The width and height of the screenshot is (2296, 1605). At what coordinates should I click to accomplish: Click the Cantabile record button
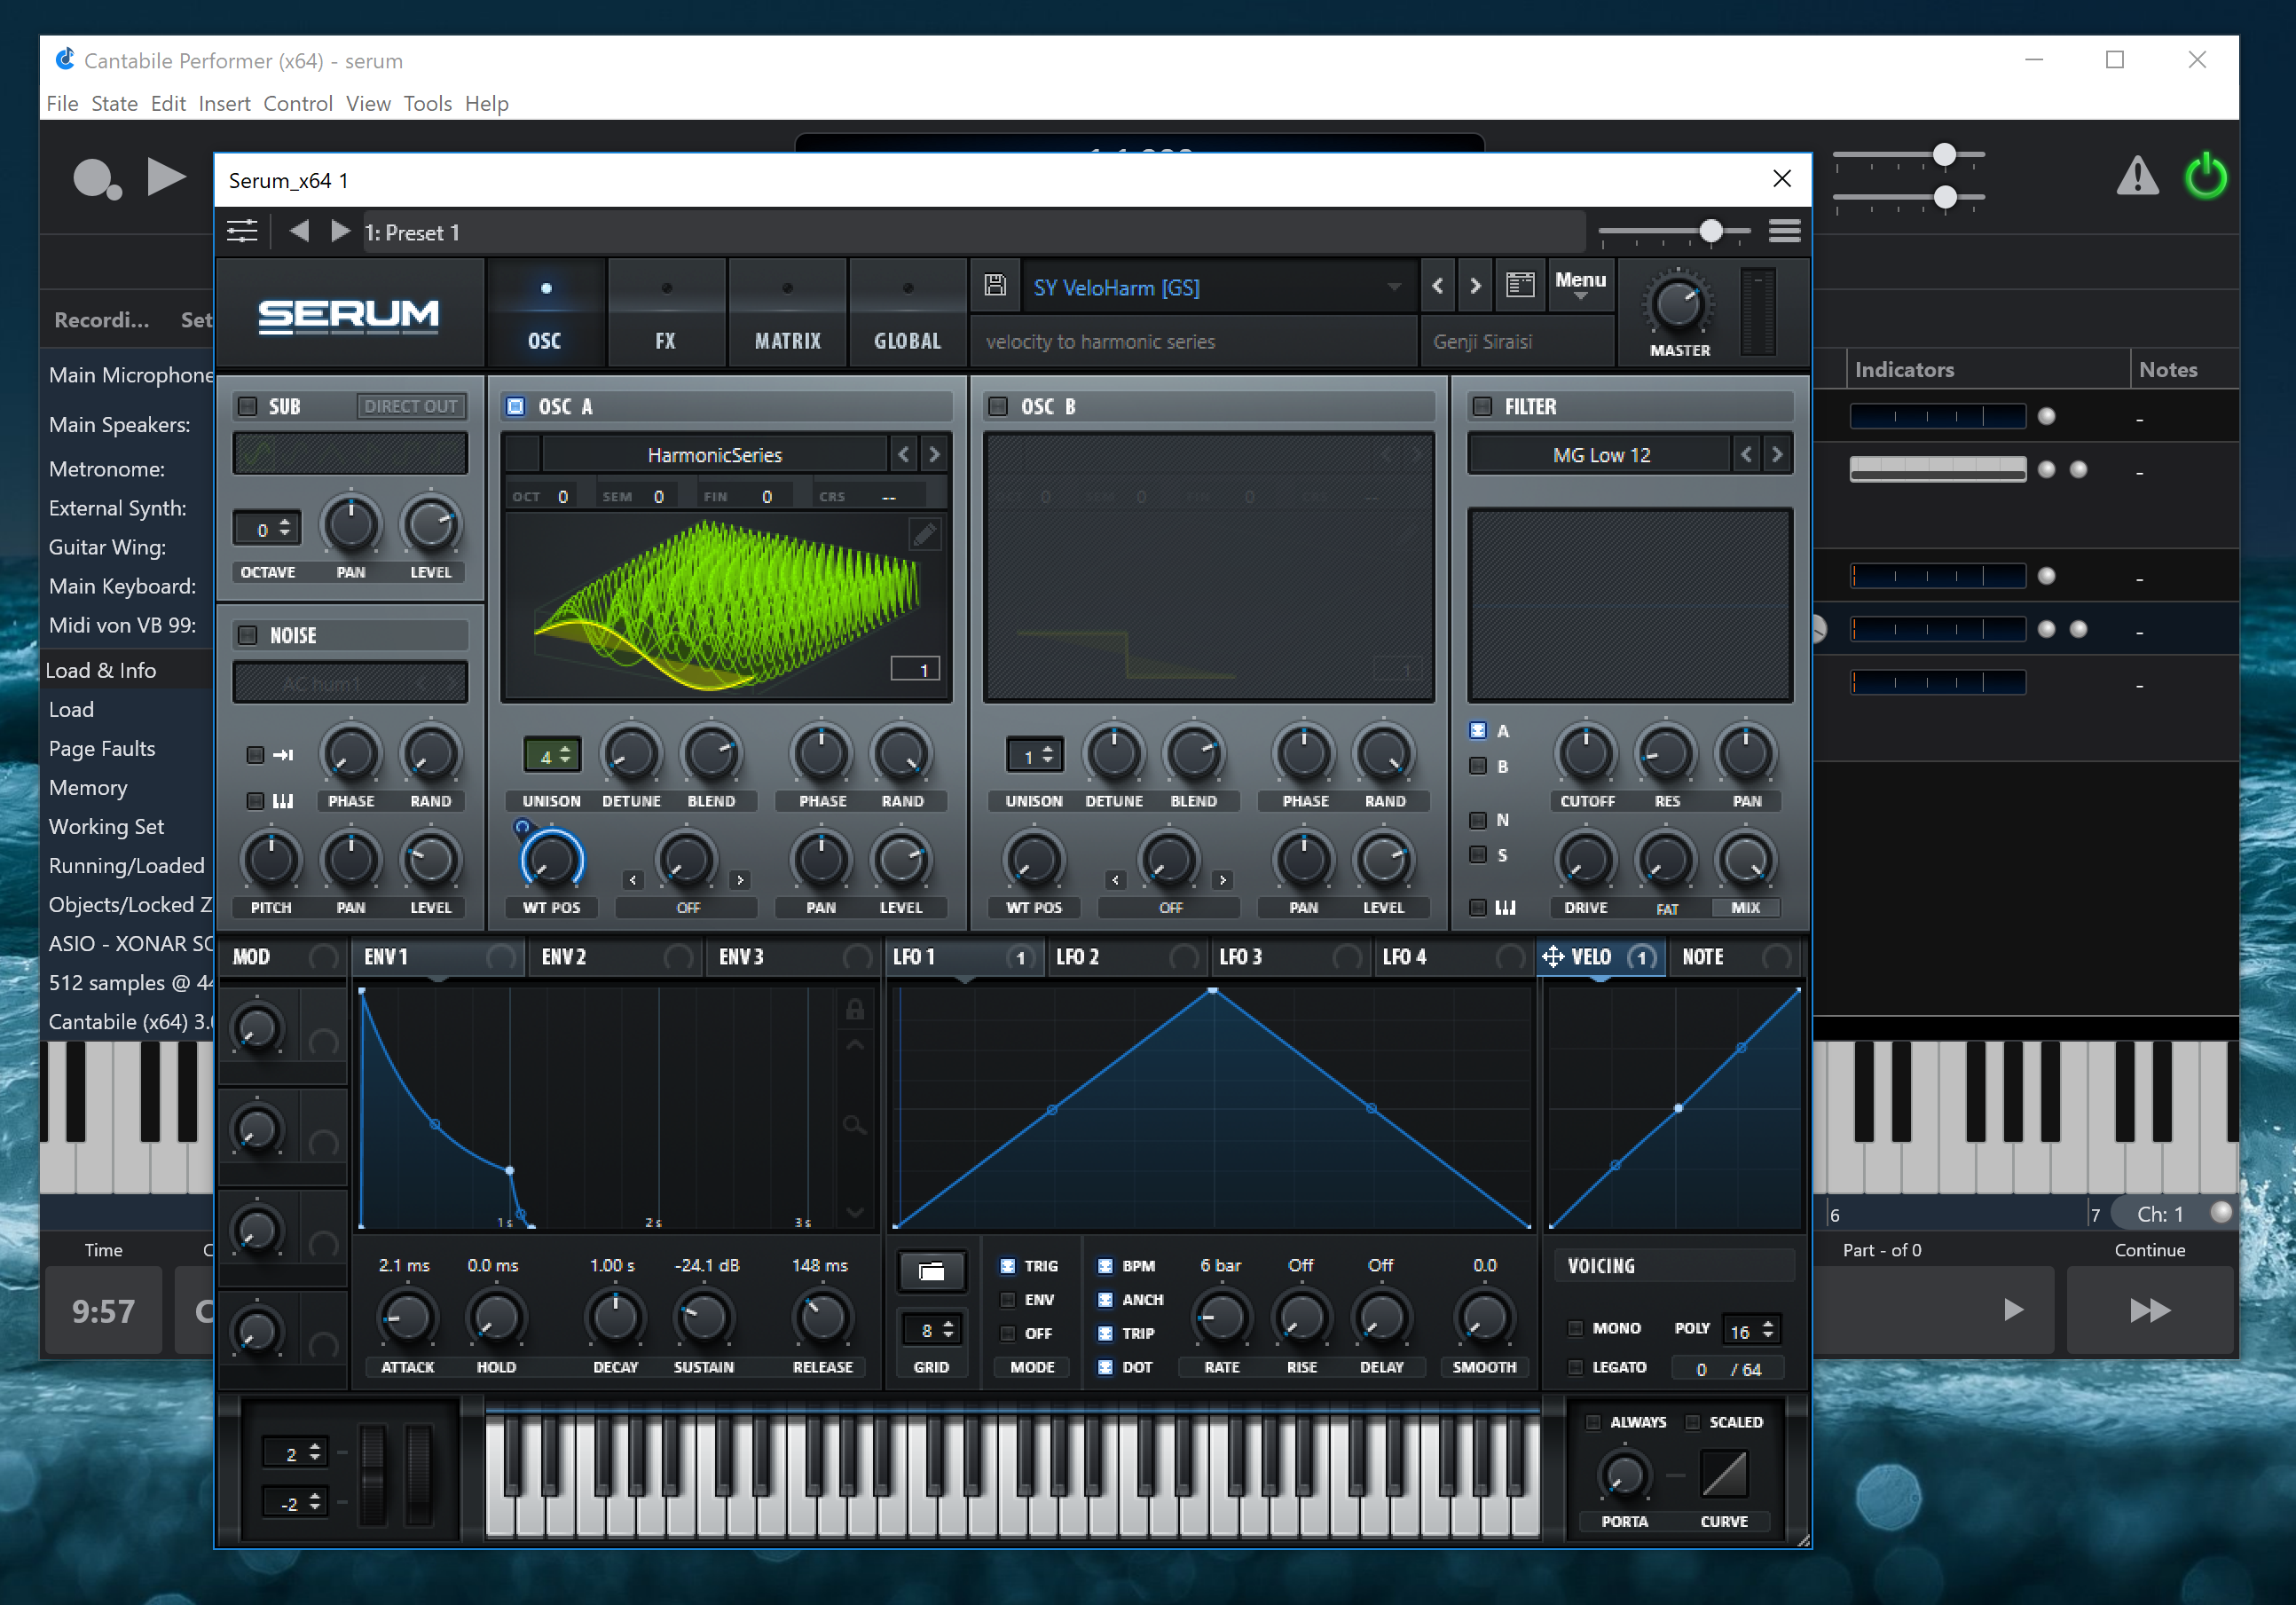coord(97,179)
